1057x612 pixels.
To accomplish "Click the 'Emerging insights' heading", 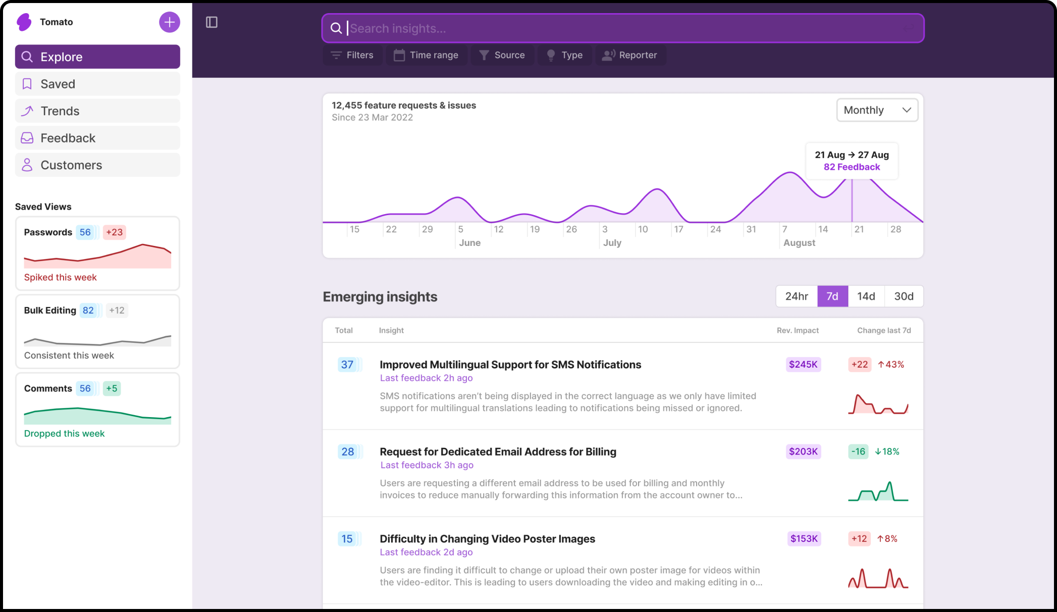I will pos(380,297).
